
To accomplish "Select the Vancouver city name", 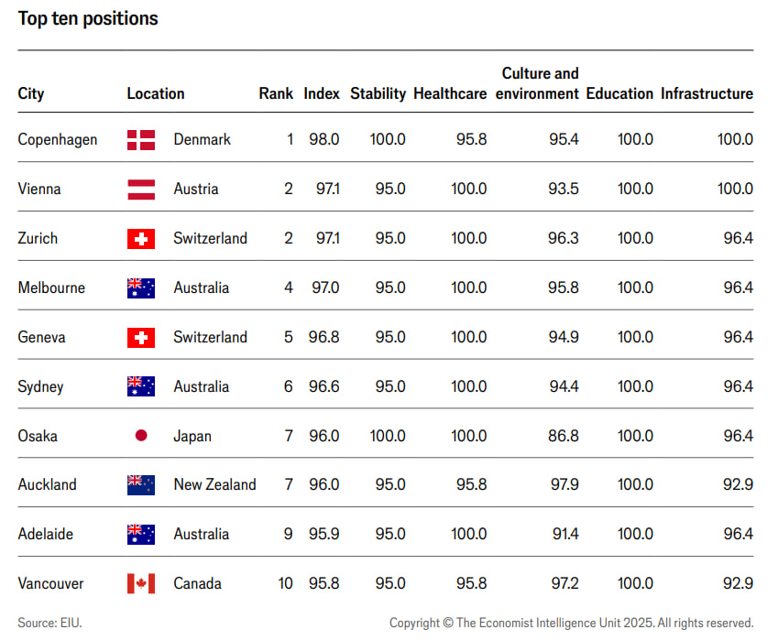I will tap(50, 583).
